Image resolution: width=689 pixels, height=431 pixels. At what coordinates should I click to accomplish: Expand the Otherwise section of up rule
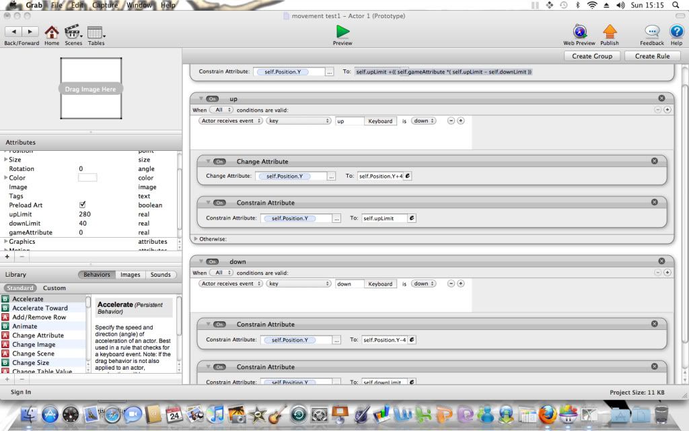click(196, 238)
